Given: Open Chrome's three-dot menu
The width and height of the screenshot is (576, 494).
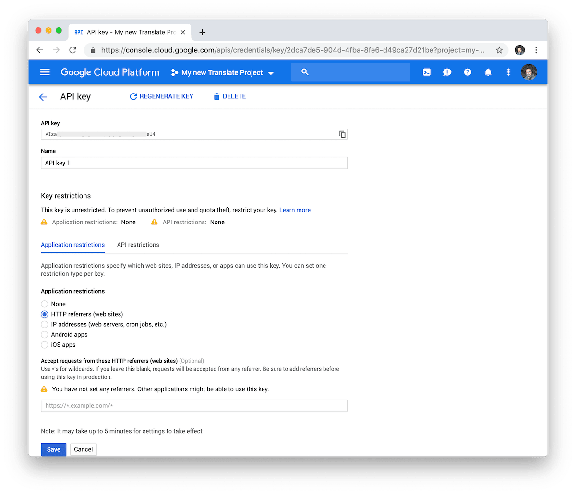Looking at the screenshot, I should coord(536,50).
